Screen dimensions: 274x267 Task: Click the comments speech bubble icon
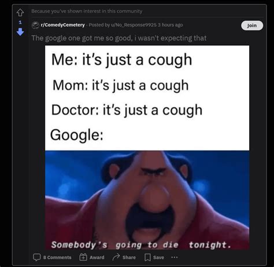[x=36, y=257]
